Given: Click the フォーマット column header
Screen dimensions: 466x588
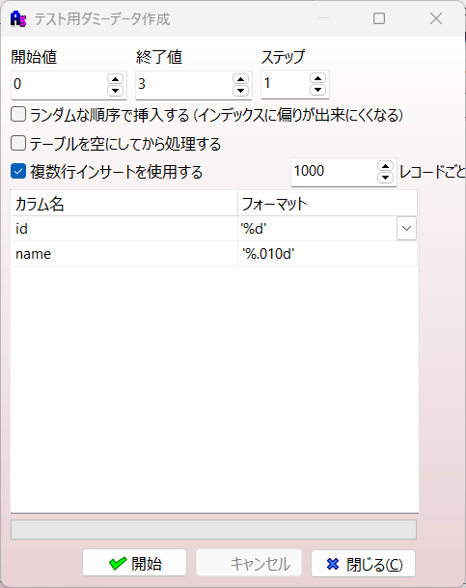Looking at the screenshot, I should [327, 204].
